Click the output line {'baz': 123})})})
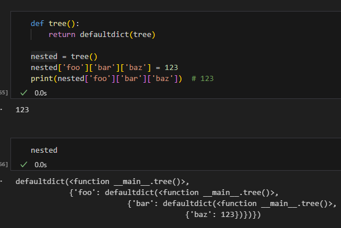341x228 pixels. [x=223, y=215]
